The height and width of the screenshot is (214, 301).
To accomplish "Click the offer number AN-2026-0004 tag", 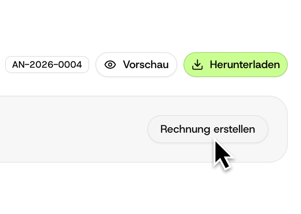I will pos(47,65).
